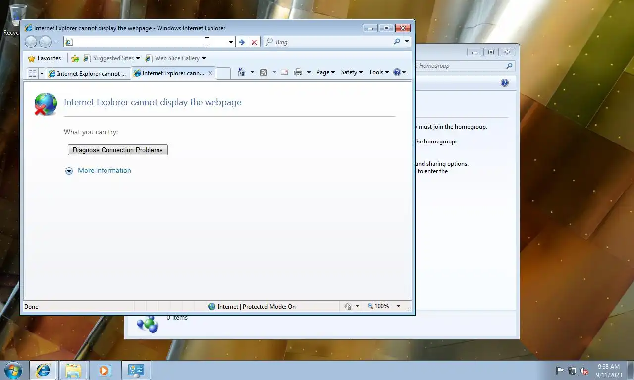Click the Add to Favorites Bar icon

tap(75, 58)
